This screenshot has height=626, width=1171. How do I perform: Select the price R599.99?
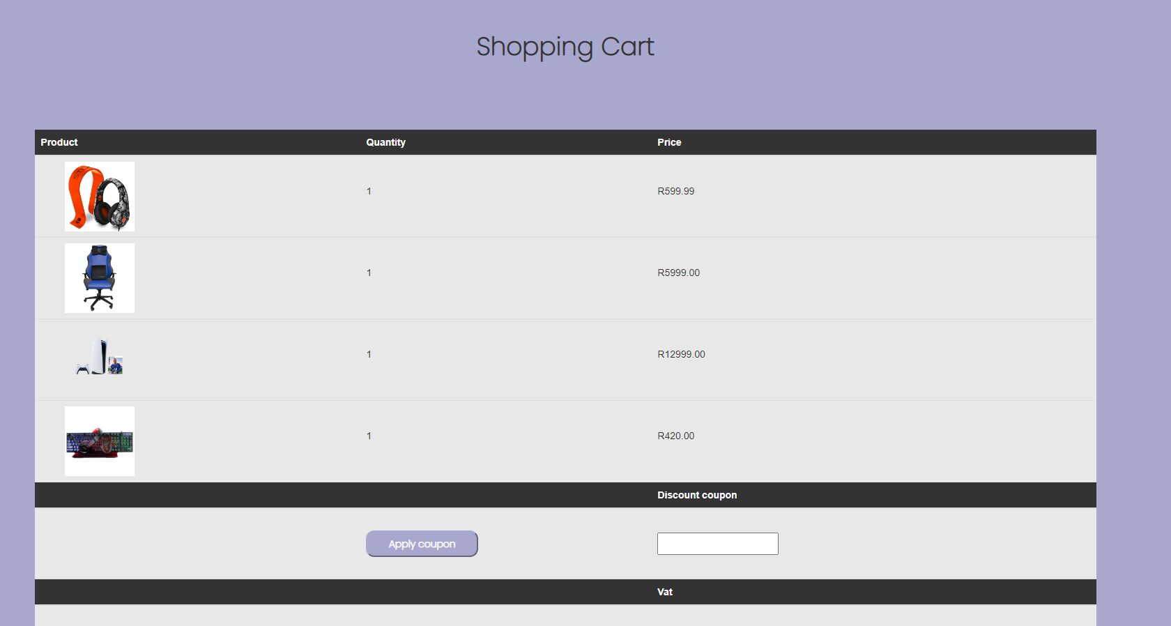point(676,191)
